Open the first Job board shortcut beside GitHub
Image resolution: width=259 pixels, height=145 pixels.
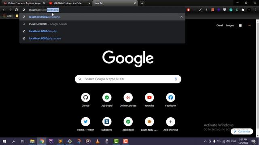(107, 99)
